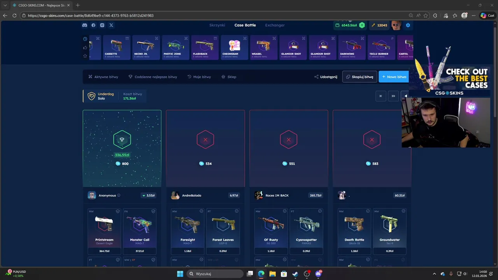The image size is (498, 280).
Task: Show best drops thumbs-up icon
Action: point(85,47)
